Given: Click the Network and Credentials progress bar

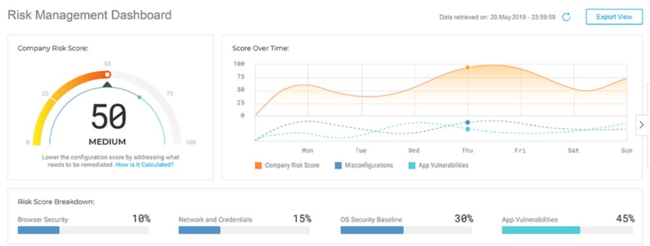Looking at the screenshot, I should (244, 230).
